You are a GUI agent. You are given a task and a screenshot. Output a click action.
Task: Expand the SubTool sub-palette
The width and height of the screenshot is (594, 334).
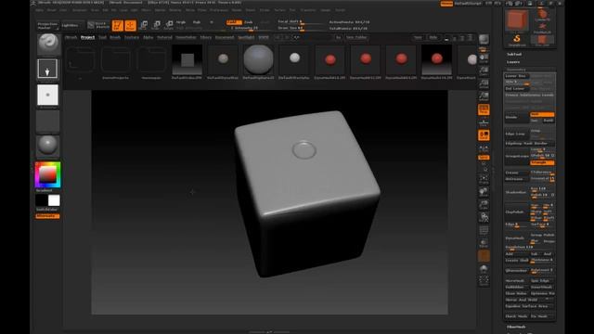click(x=514, y=54)
